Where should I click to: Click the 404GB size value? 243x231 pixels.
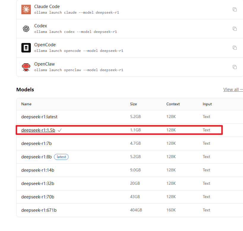pos(136,210)
